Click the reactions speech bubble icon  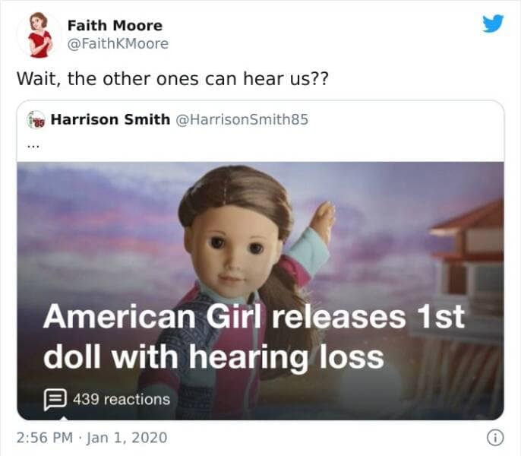[x=55, y=400]
